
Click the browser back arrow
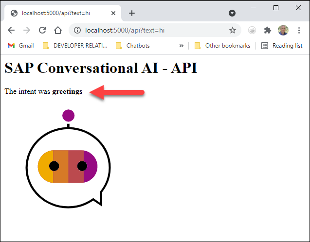[11, 30]
